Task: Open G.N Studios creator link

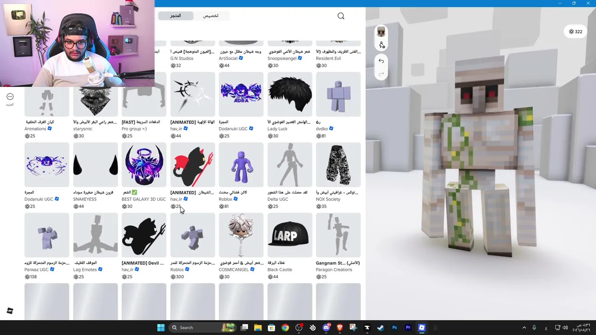Action: [x=182, y=59]
